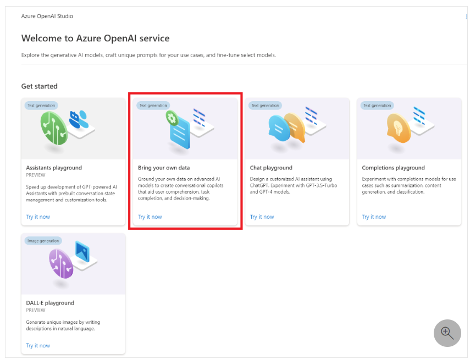Open the Chat playground title
Viewport: 470px width, 359px height.
(x=271, y=168)
